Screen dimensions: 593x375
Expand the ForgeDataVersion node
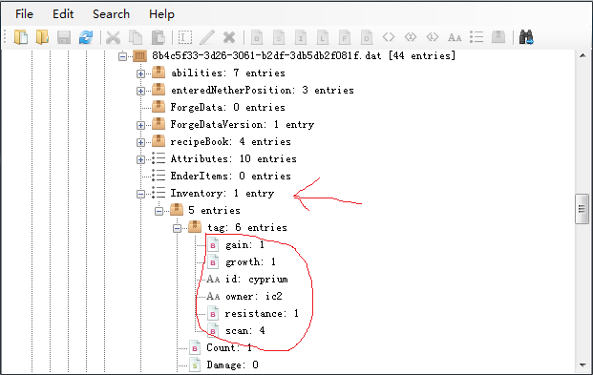point(140,125)
